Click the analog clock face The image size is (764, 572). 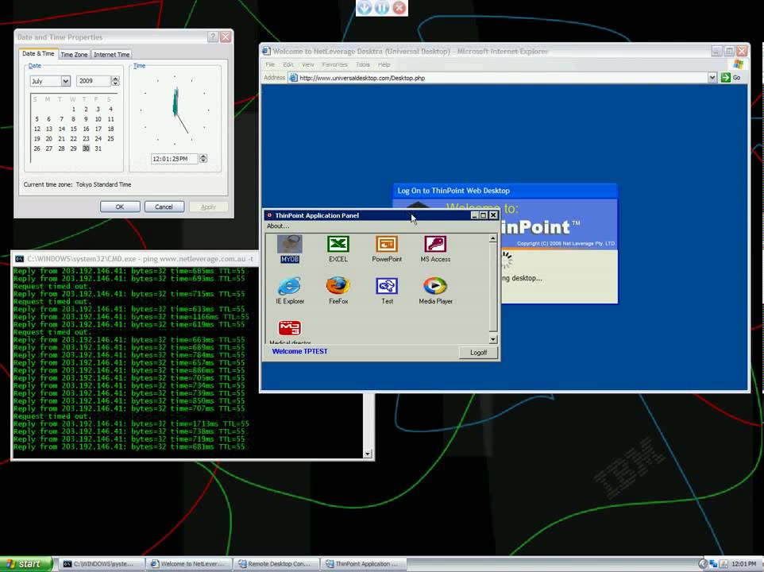(175, 110)
